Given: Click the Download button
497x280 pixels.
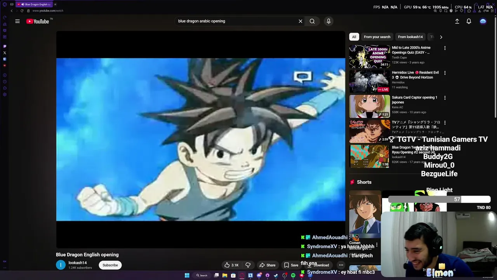Looking at the screenshot, I should pos(318,265).
